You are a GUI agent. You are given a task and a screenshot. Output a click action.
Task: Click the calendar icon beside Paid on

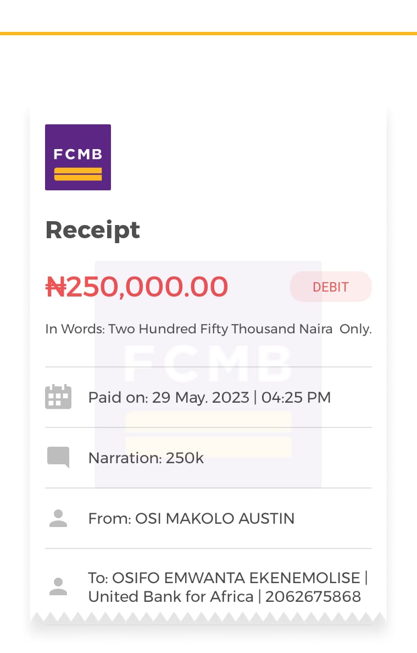(58, 397)
